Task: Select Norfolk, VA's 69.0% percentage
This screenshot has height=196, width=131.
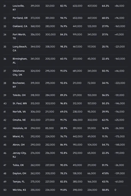Action: [x=64, y=112]
